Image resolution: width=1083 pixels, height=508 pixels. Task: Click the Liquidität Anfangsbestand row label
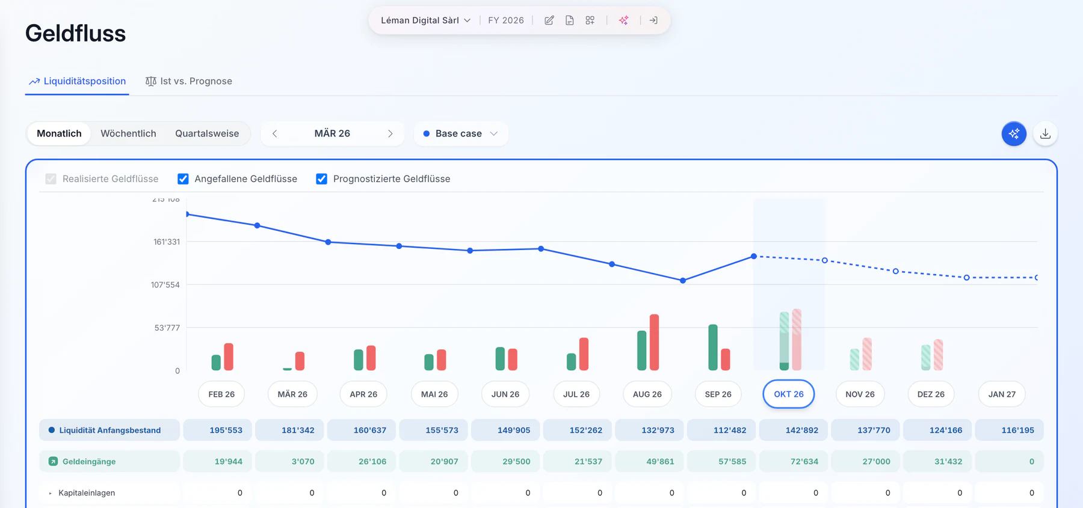[x=110, y=430]
